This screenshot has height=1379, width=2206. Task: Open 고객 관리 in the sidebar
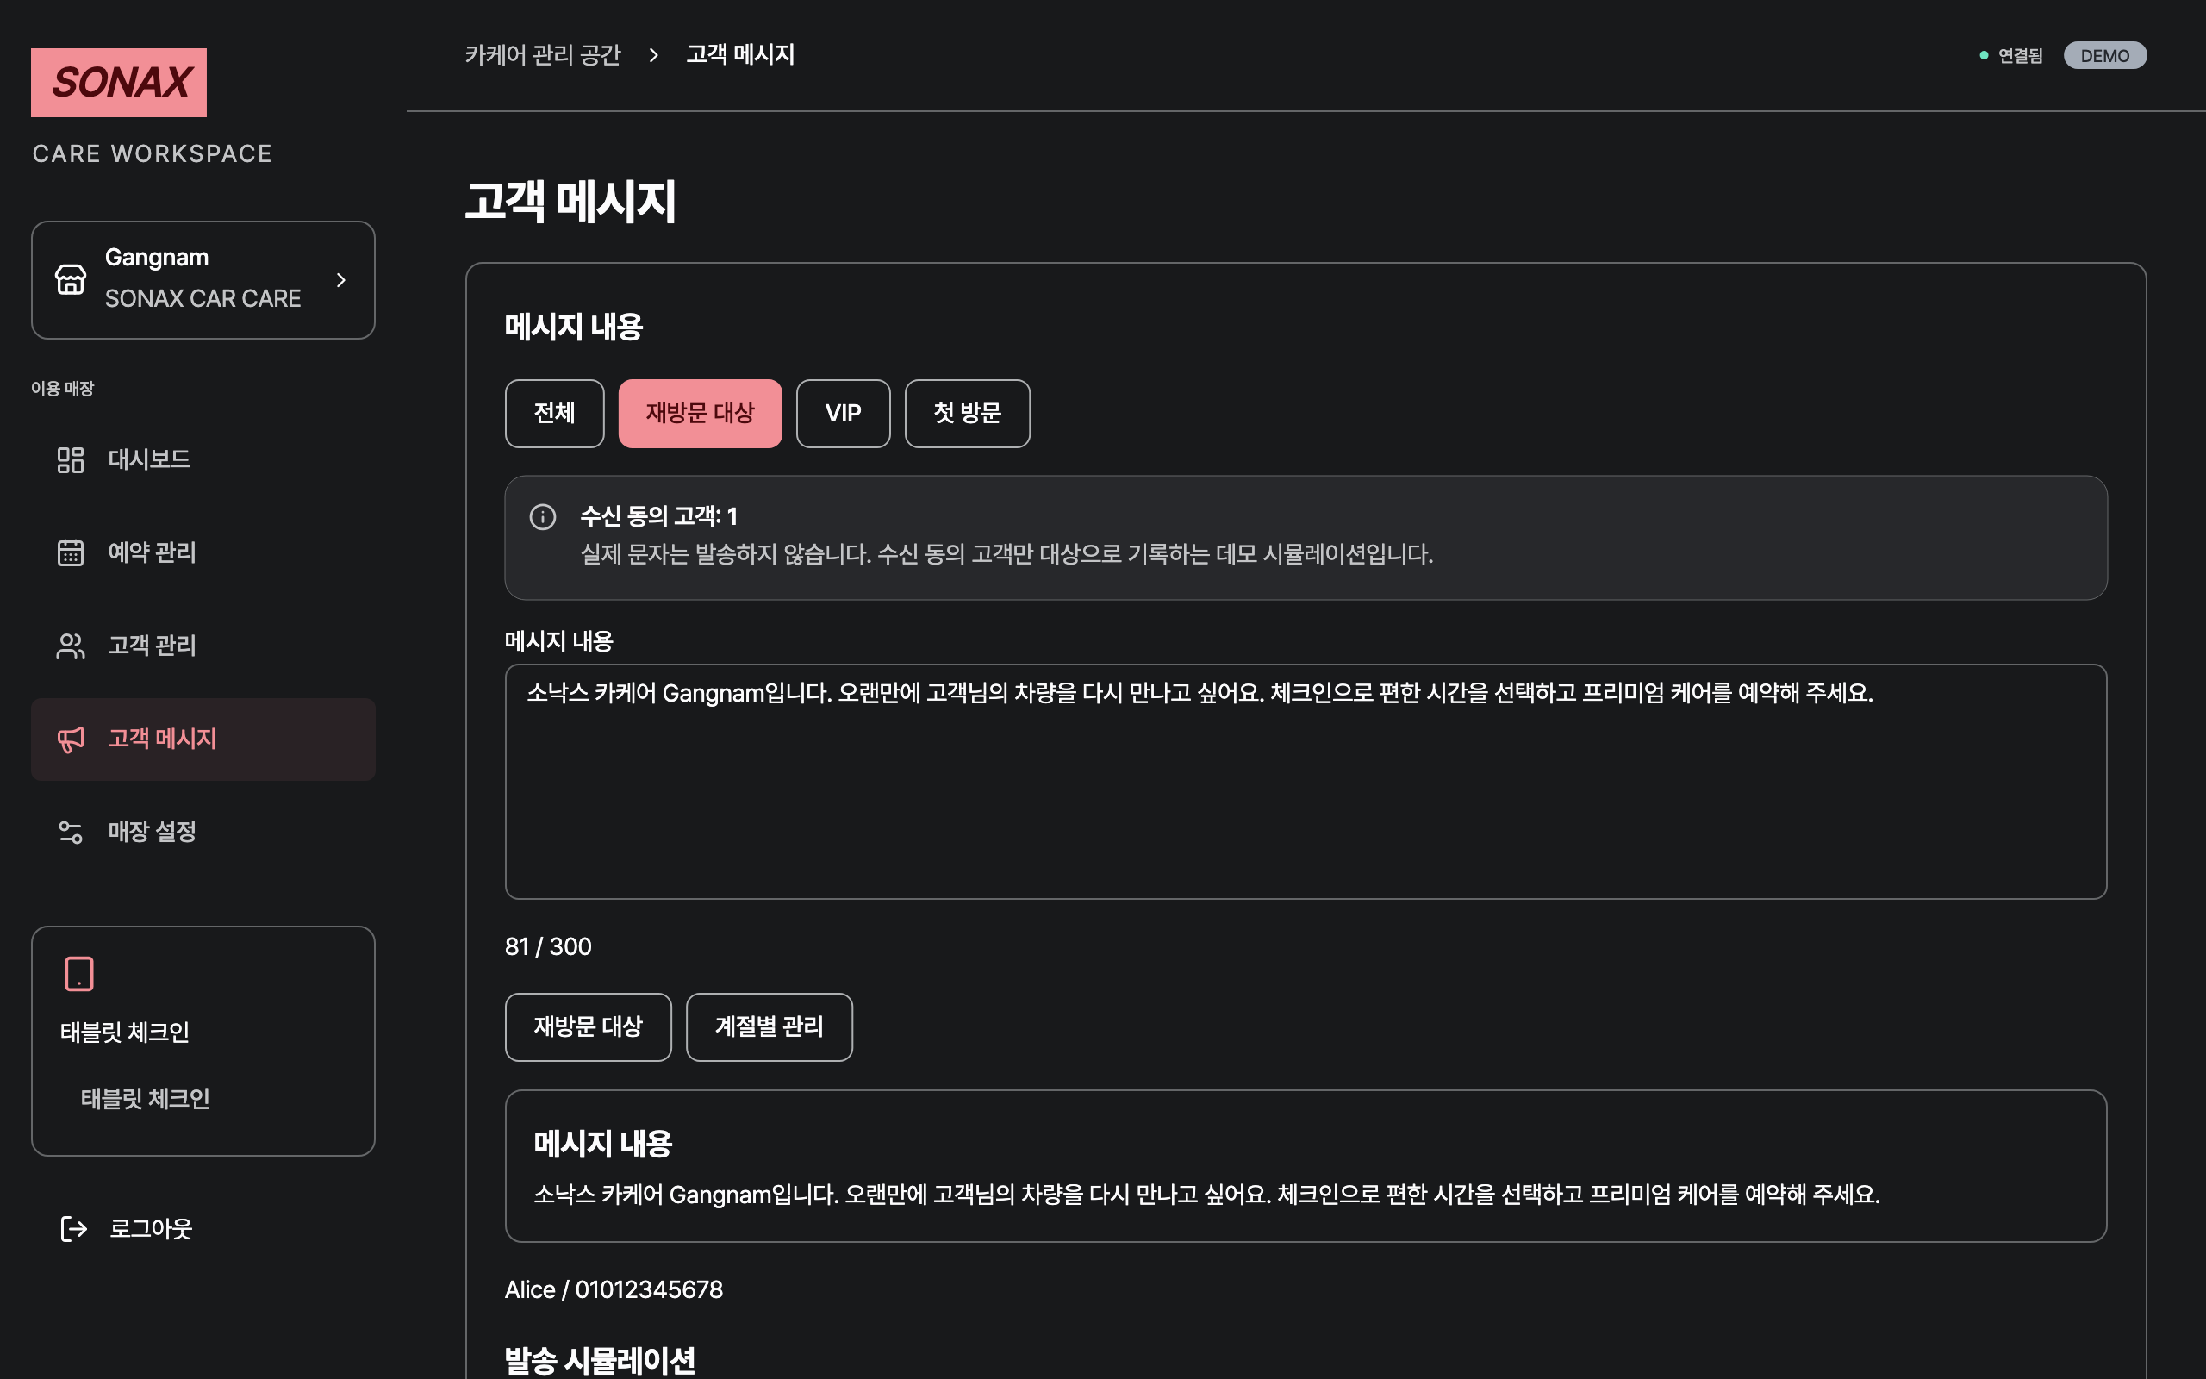point(203,646)
